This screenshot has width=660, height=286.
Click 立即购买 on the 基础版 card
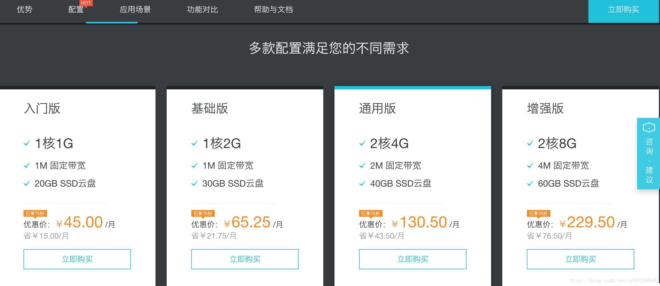[x=245, y=259]
